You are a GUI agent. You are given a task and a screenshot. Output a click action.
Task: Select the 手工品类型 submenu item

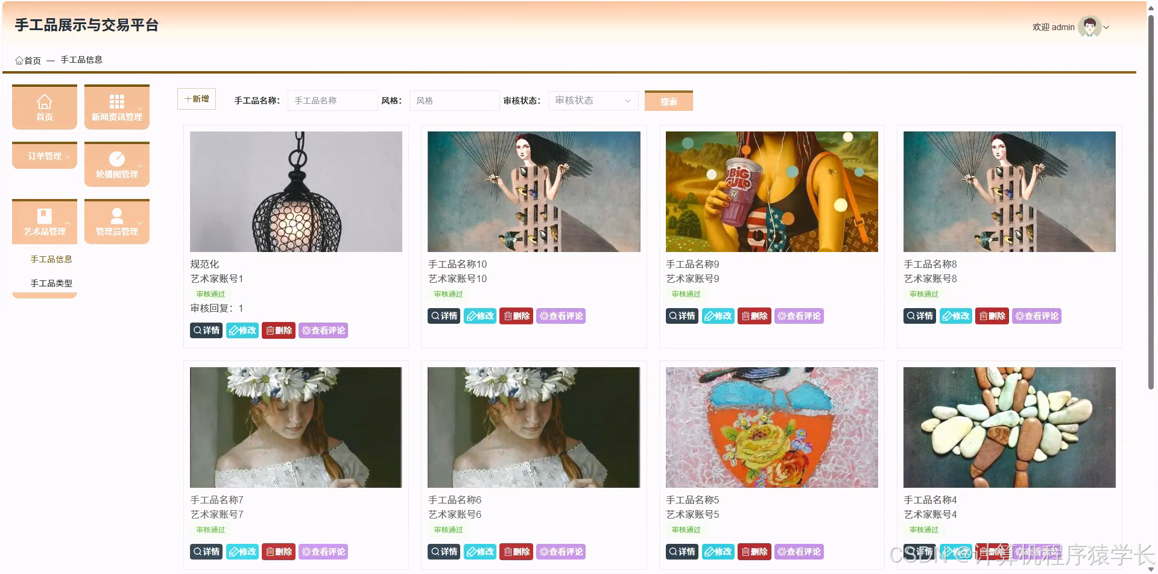51,283
